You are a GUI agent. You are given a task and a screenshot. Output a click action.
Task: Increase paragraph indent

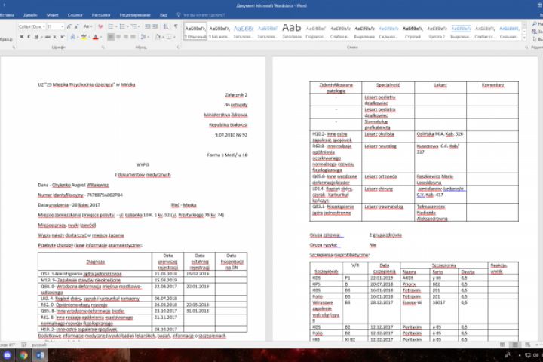point(155,26)
